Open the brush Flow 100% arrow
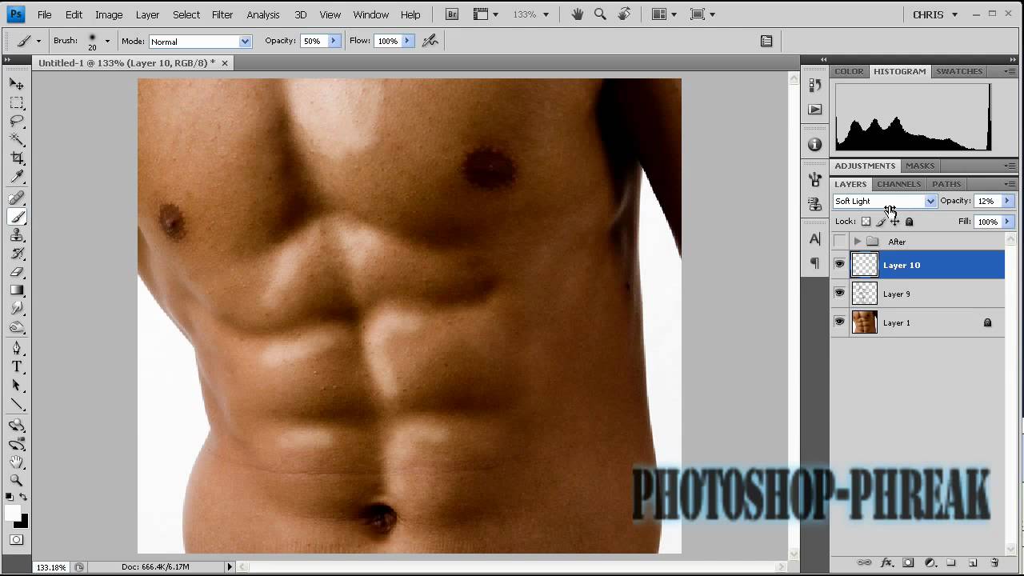The width and height of the screenshot is (1024, 576). point(407,41)
